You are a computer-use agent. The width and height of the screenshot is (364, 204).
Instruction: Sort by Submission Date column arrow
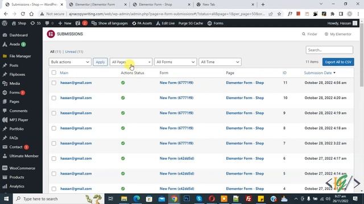click(334, 73)
